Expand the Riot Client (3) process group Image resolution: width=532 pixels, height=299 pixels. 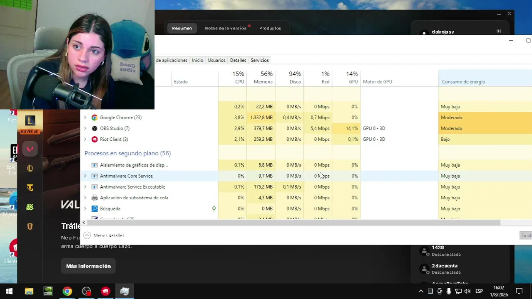[85, 139]
